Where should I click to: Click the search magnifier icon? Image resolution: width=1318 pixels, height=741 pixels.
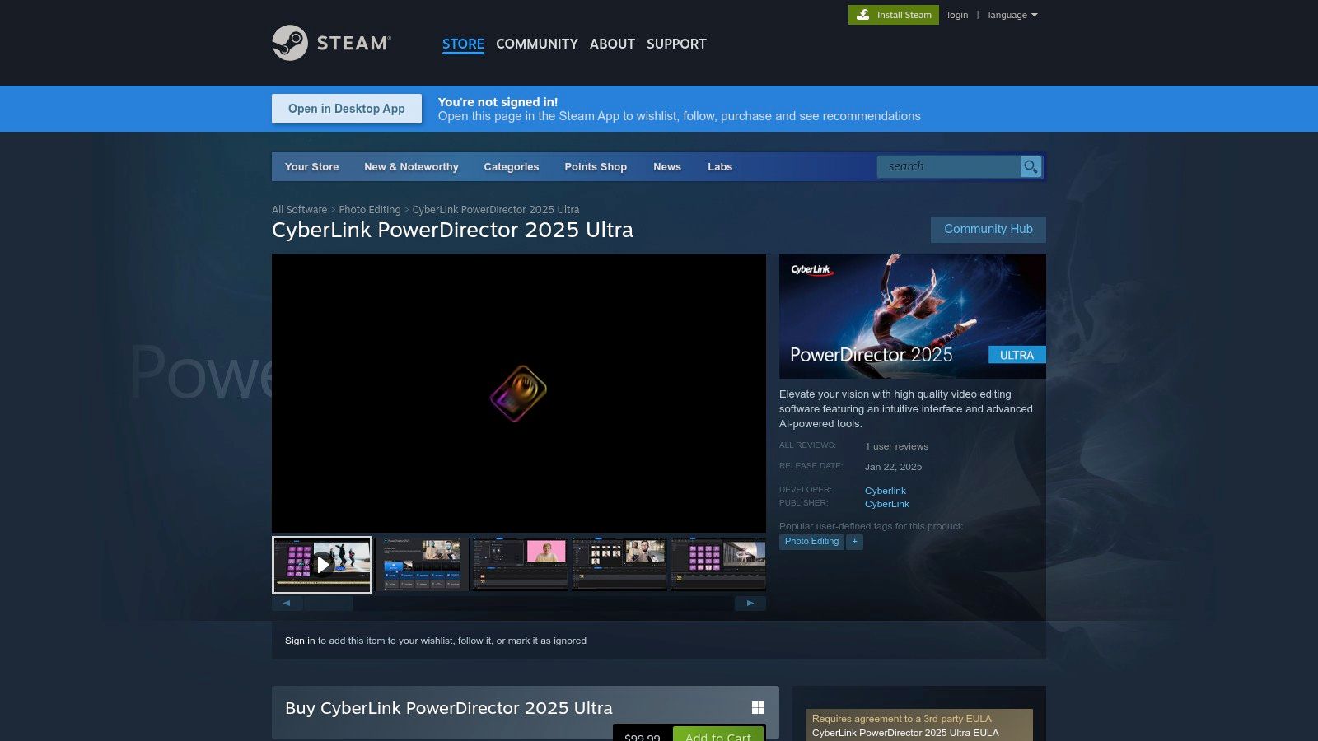1031,167
